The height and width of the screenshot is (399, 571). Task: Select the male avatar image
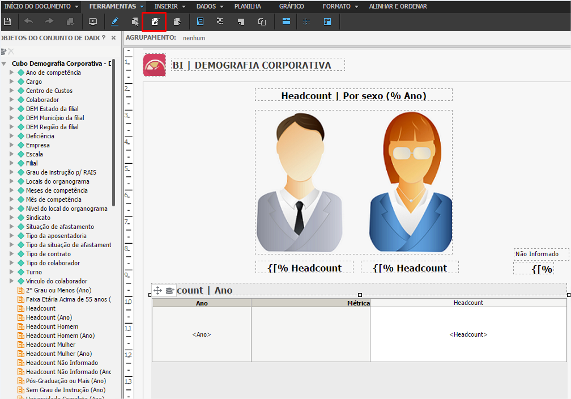[299, 182]
